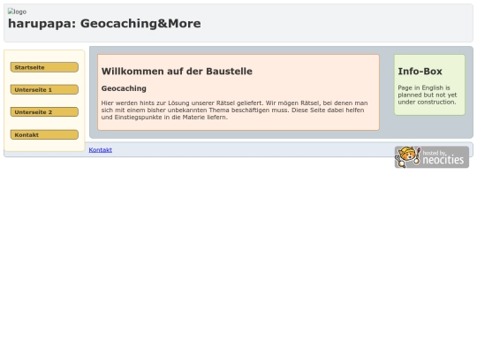Open the Startseite menu button
Image resolution: width=477 pixels, height=358 pixels.
tap(44, 67)
